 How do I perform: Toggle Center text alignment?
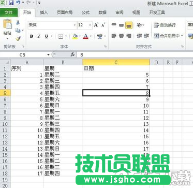click(121, 36)
